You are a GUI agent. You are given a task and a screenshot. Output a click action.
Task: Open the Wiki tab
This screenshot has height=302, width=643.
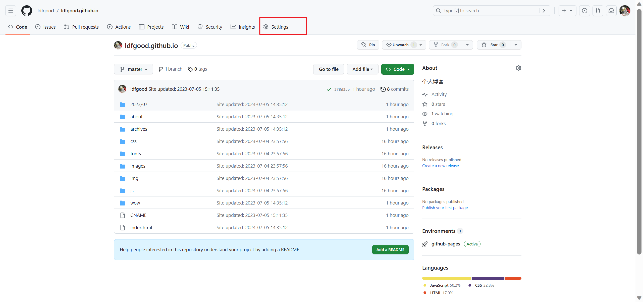180,27
